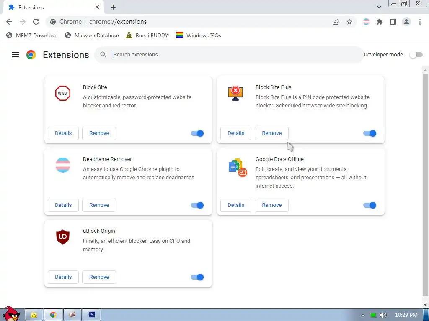429x321 pixels.
Task: Go back with the browser back arrow
Action: [9, 22]
